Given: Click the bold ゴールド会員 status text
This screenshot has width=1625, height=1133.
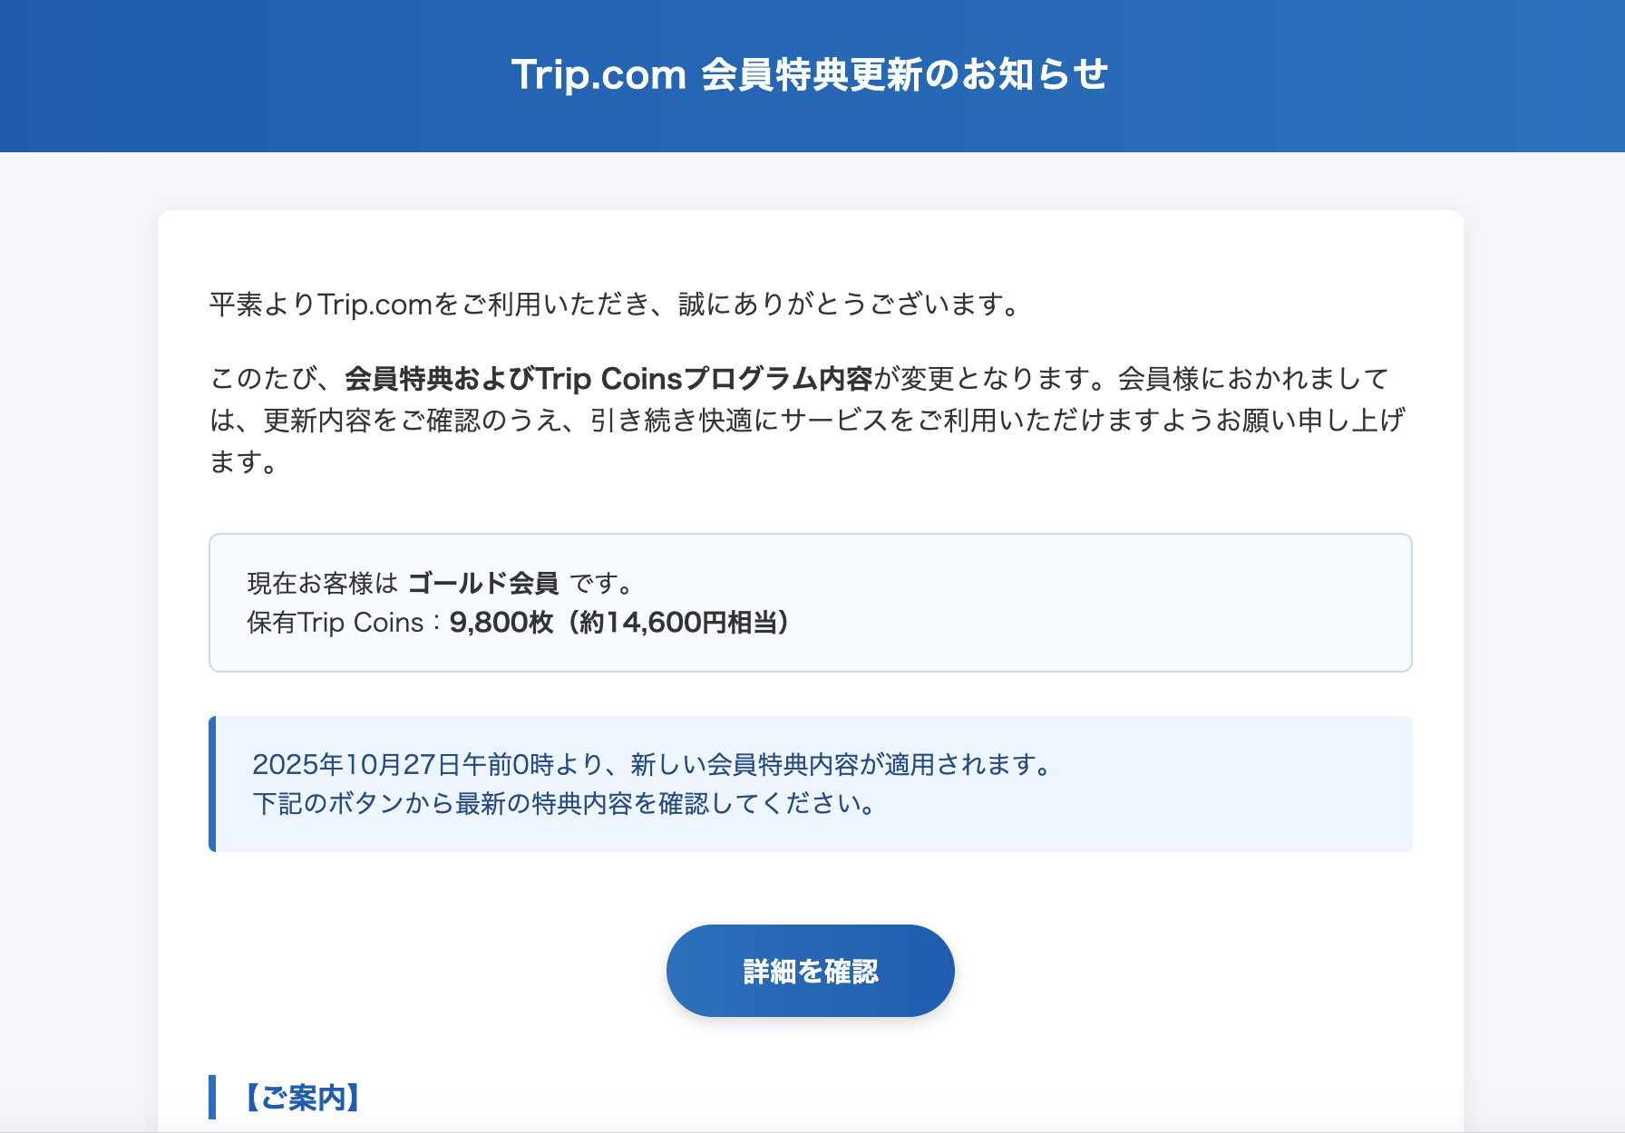Looking at the screenshot, I should click(483, 583).
